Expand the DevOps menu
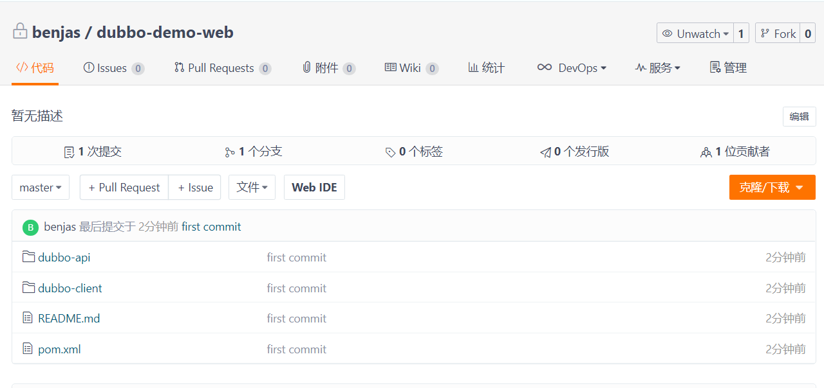 pyautogui.click(x=572, y=68)
